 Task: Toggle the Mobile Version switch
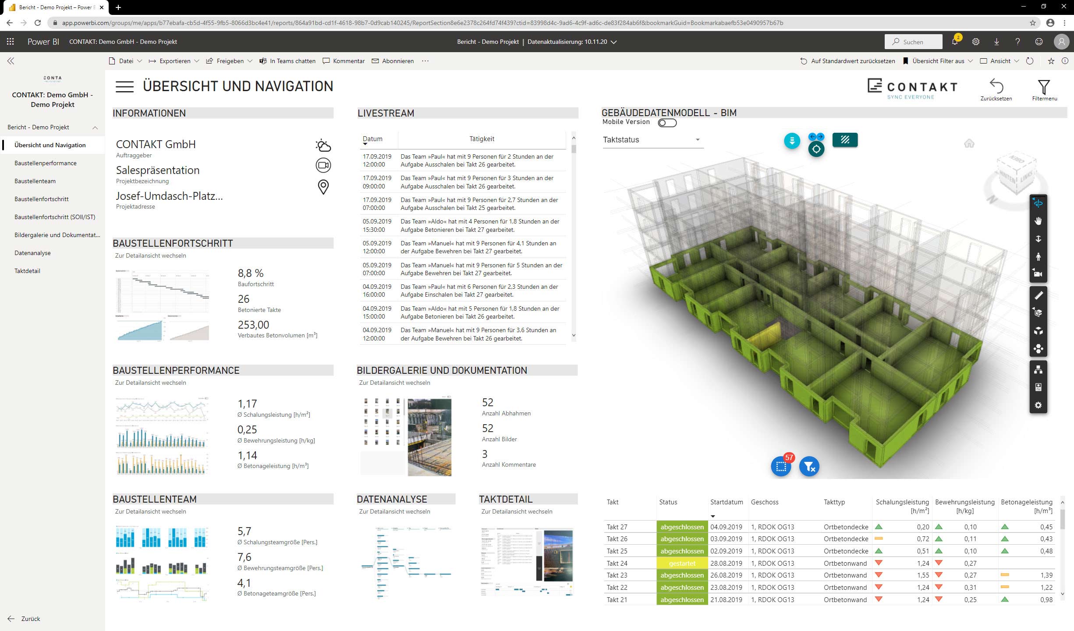[667, 123]
